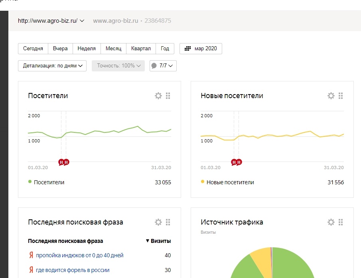Click grid handle icon on Источник трафика widget
The height and width of the screenshot is (278, 361).
(341, 222)
